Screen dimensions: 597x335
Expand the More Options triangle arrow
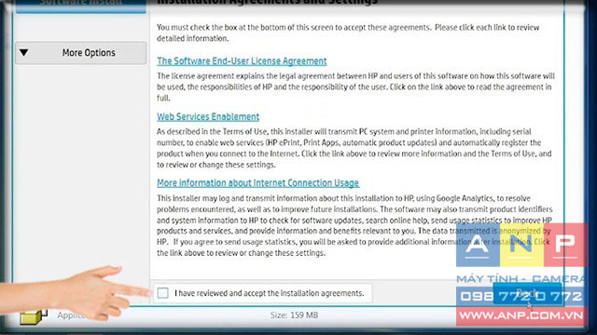[x=24, y=52]
